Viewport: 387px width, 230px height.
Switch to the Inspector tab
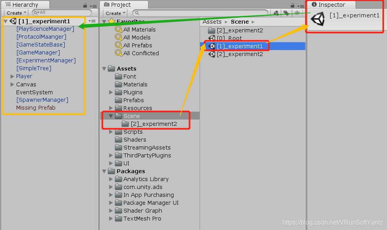pos(331,5)
